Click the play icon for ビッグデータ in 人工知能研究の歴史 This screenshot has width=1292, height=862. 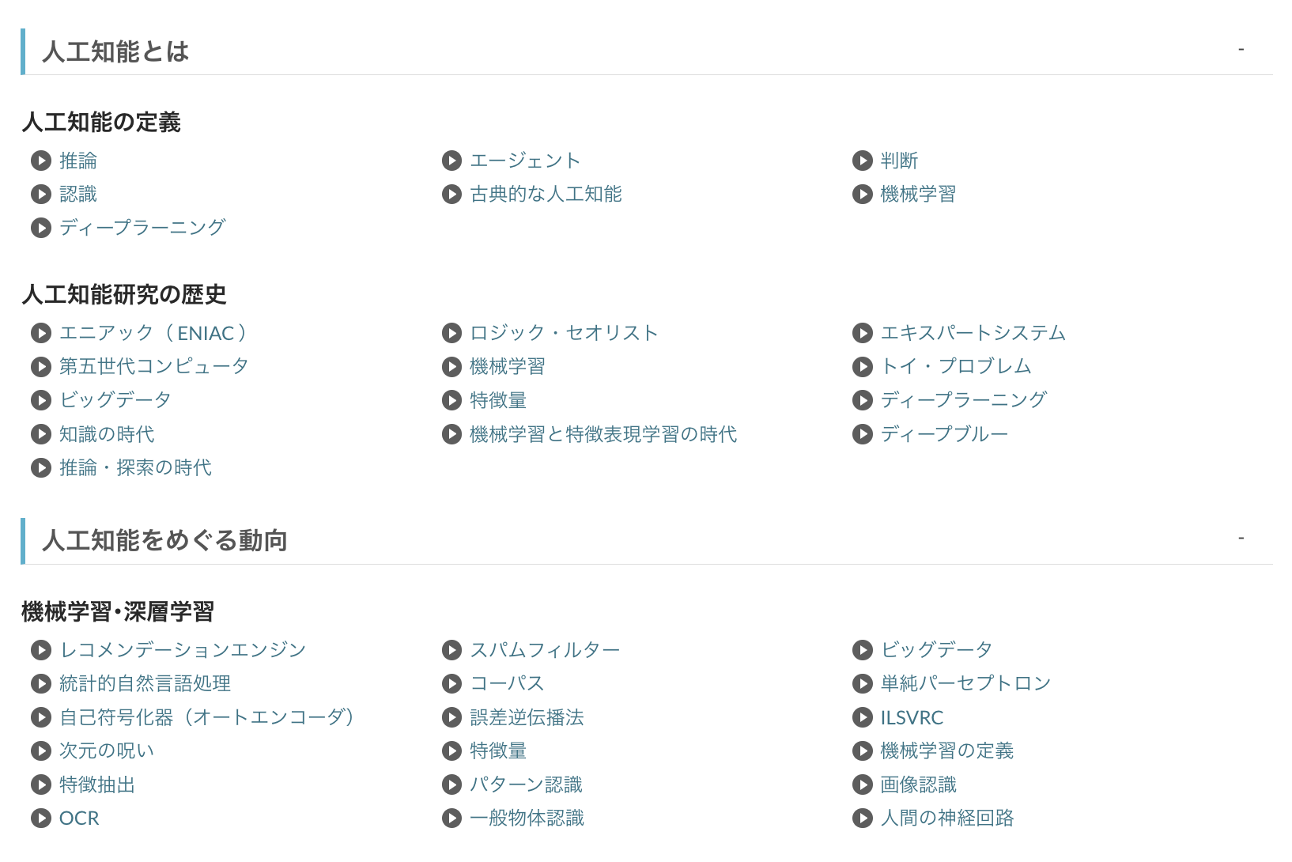[x=41, y=400]
